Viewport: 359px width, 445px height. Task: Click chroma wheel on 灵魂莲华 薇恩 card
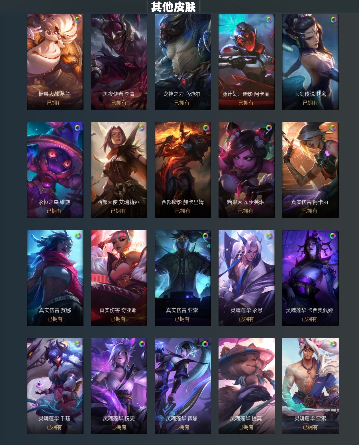[205, 344]
